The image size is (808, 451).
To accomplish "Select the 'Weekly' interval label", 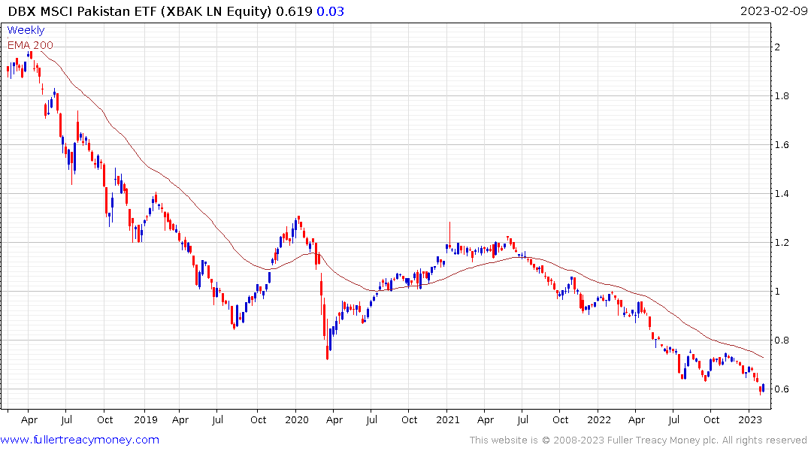I will (26, 30).
